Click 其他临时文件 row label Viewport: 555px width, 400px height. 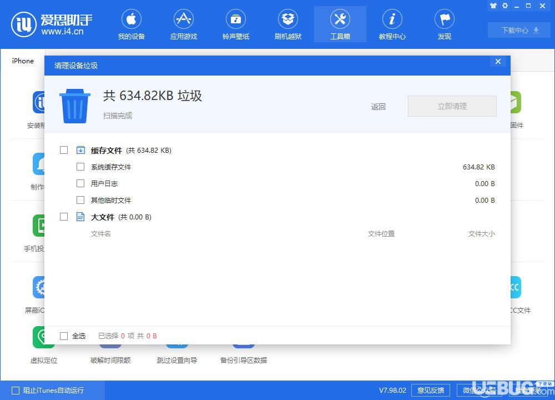coord(111,200)
